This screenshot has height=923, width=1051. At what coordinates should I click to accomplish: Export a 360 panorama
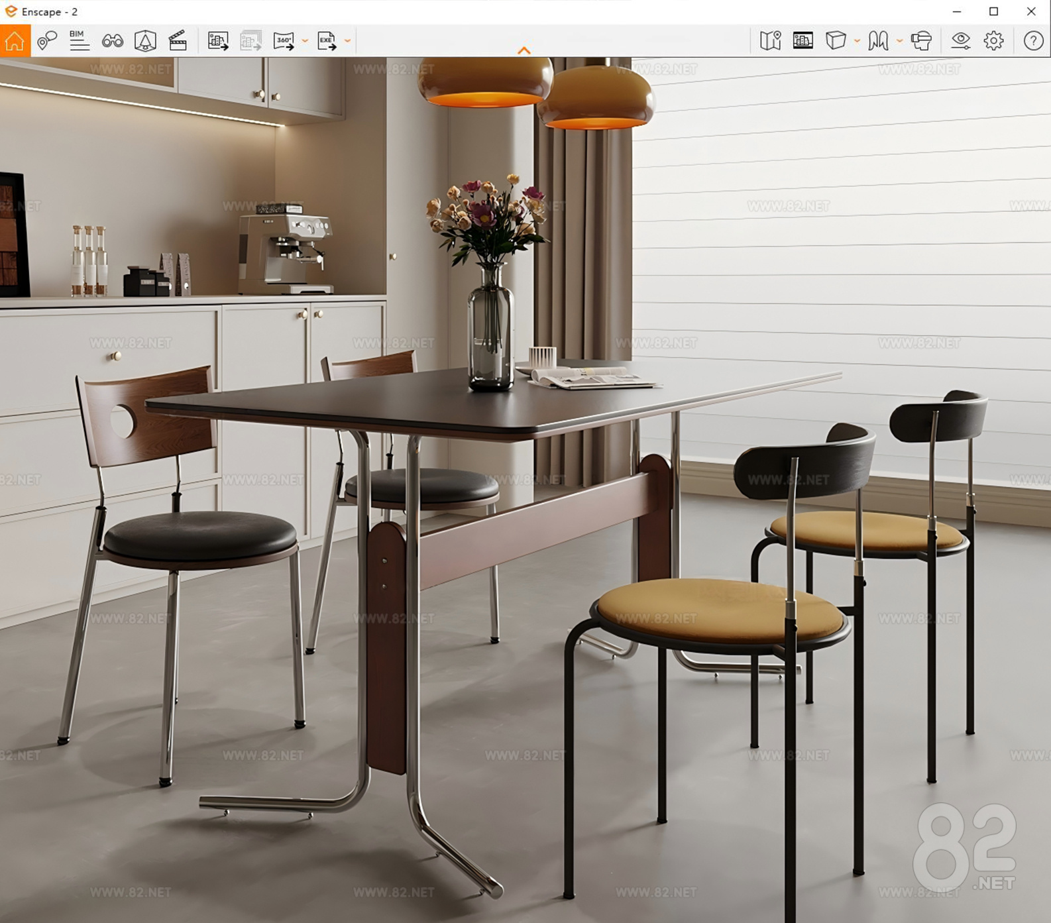point(284,41)
